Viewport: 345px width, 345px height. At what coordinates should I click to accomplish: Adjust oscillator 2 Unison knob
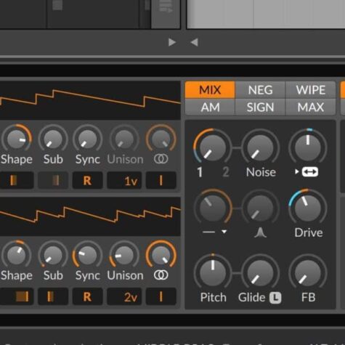point(124,255)
